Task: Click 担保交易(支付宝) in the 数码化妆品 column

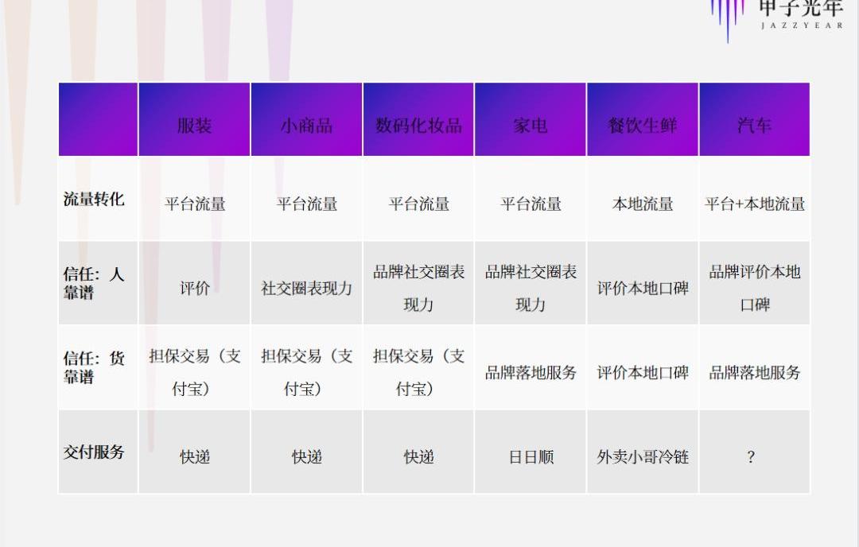Action: coord(419,372)
